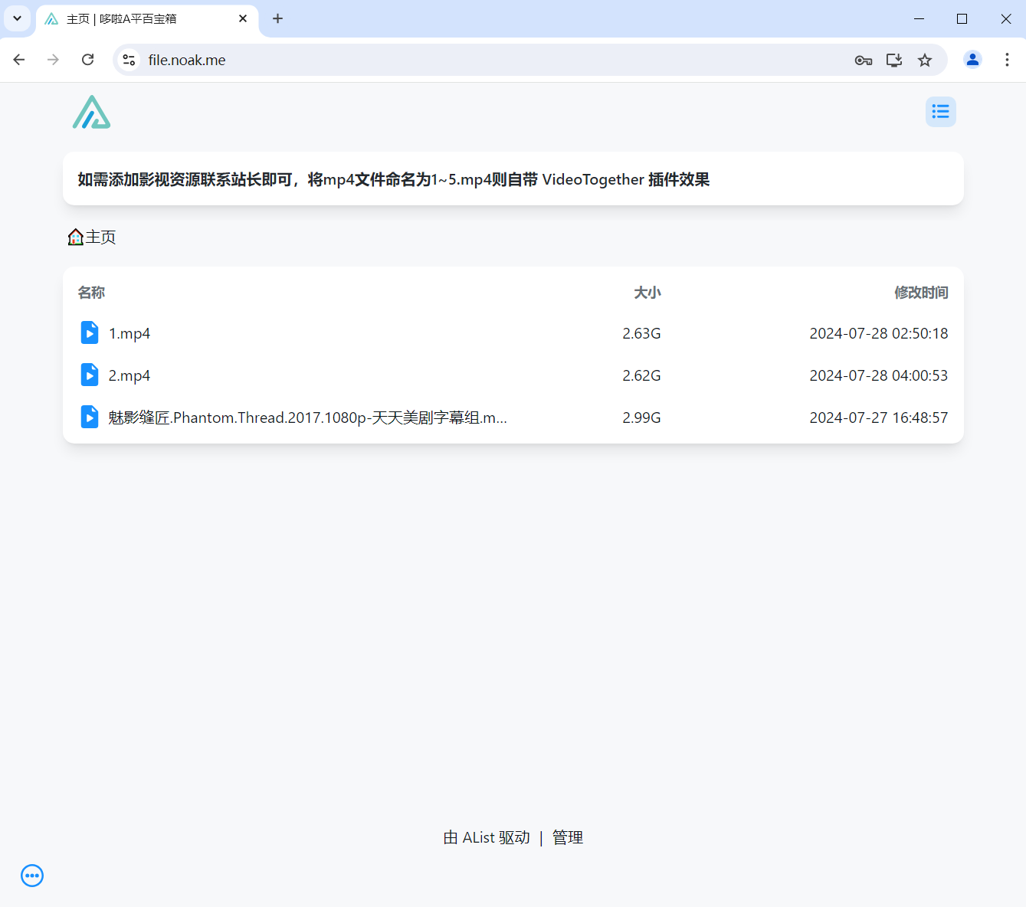This screenshot has width=1026, height=907.
Task: Bookmark this page with star icon
Action: tap(925, 60)
